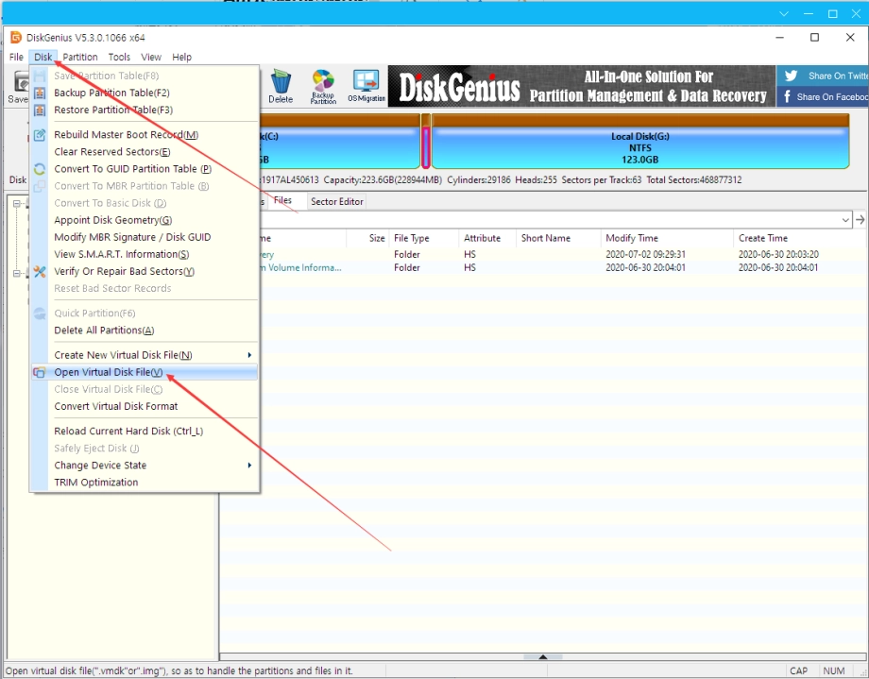Open the Backup Partition toolbar tool
869x679 pixels.
click(x=323, y=87)
